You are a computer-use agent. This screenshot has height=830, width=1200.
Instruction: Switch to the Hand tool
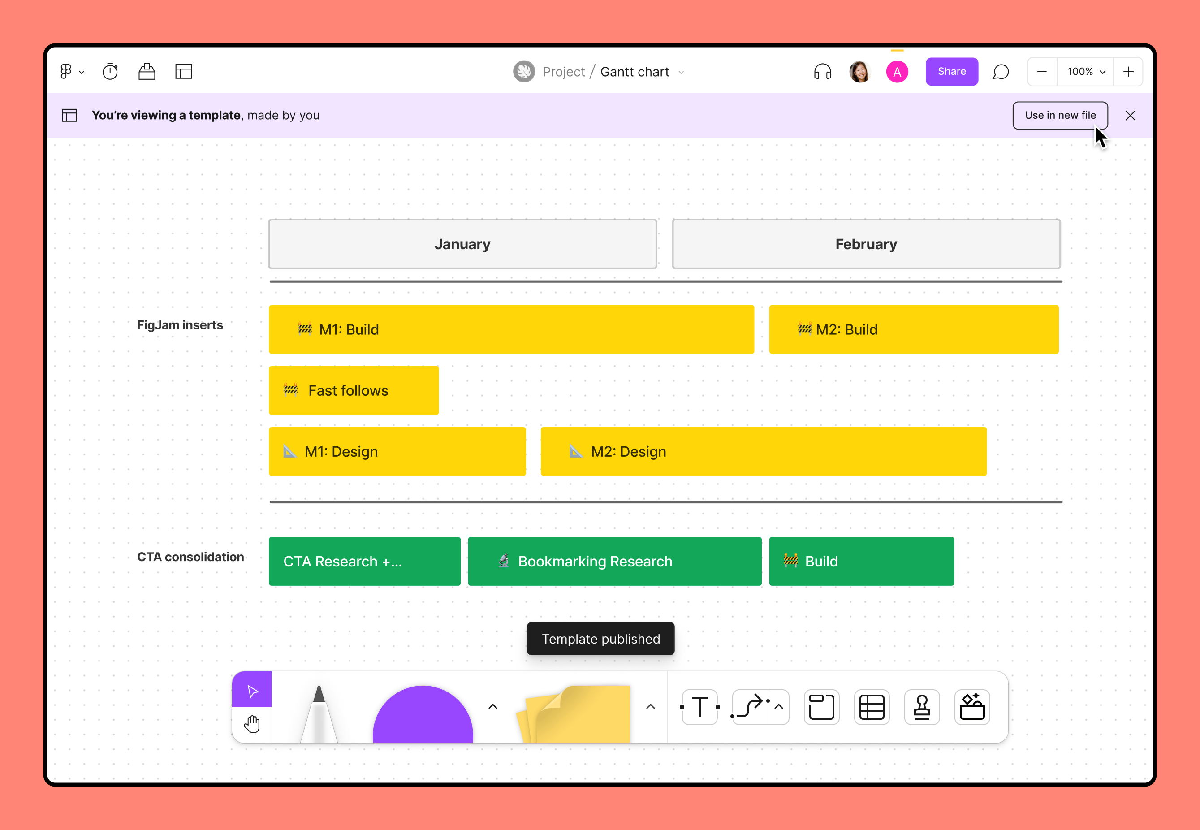252,723
